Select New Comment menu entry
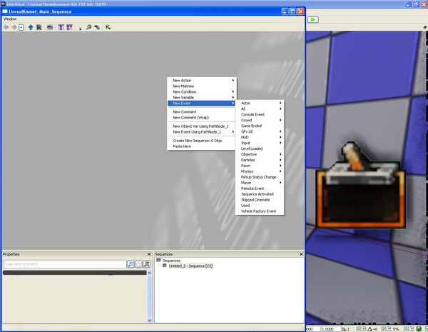The width and height of the screenshot is (428, 332). pos(202,112)
